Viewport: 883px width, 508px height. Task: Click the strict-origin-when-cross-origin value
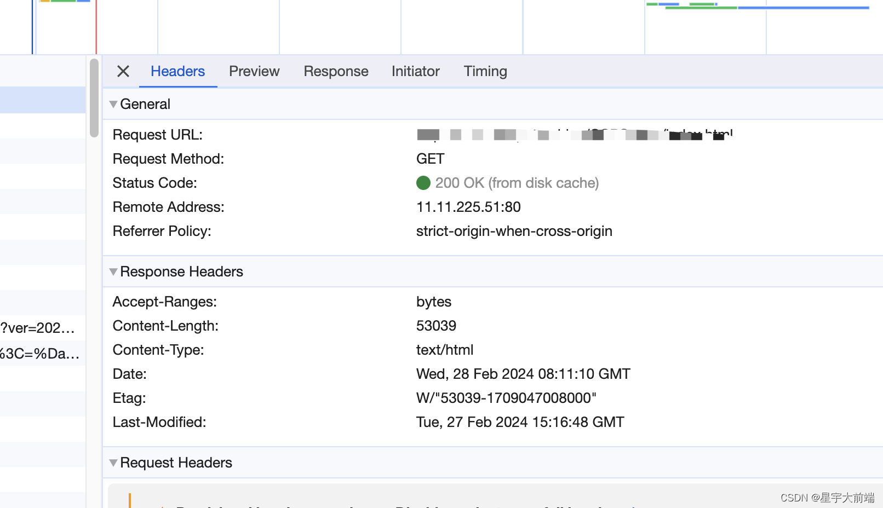click(x=514, y=231)
